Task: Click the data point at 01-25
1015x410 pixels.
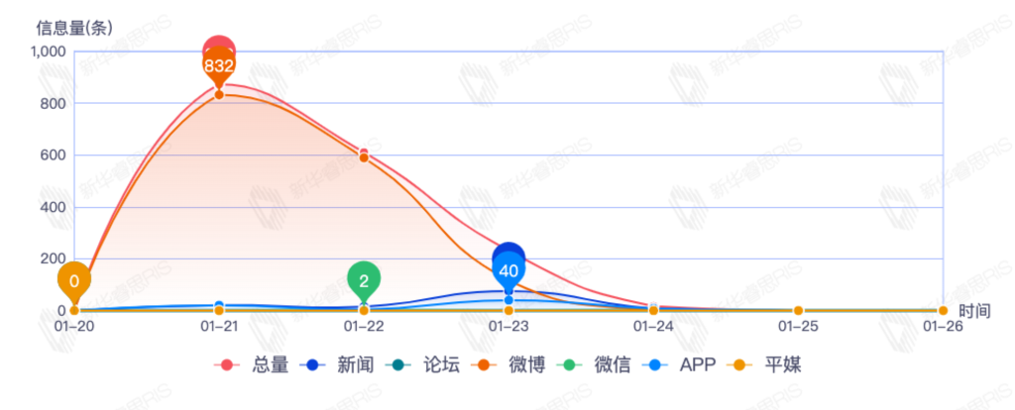Action: (x=798, y=311)
